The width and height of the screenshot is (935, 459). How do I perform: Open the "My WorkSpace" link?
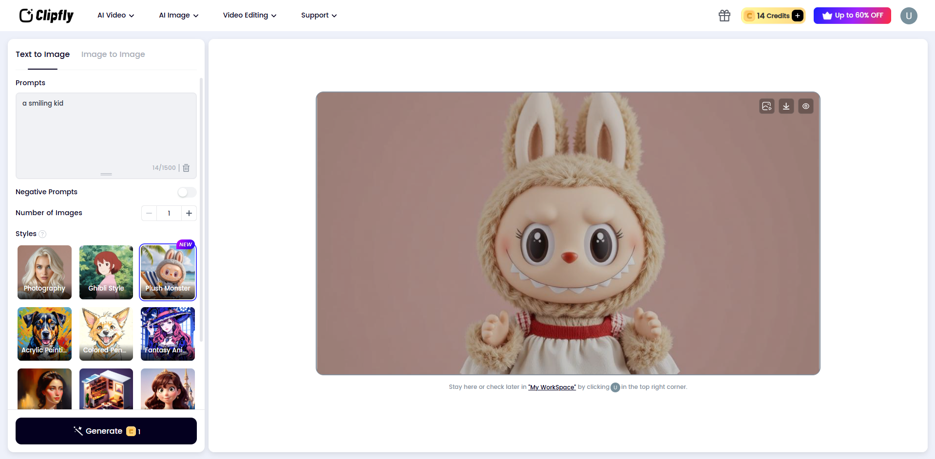pyautogui.click(x=552, y=387)
